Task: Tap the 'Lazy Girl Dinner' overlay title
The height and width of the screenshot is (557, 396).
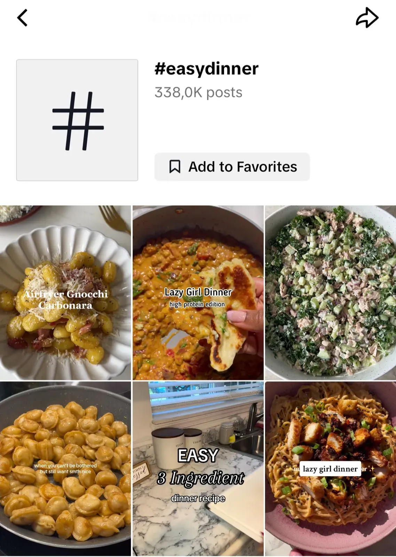Action: click(x=198, y=292)
